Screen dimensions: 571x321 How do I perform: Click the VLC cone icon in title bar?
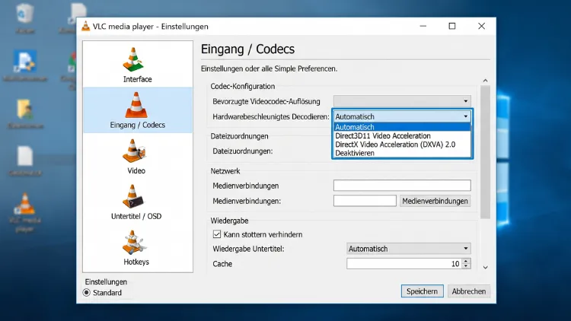click(85, 26)
